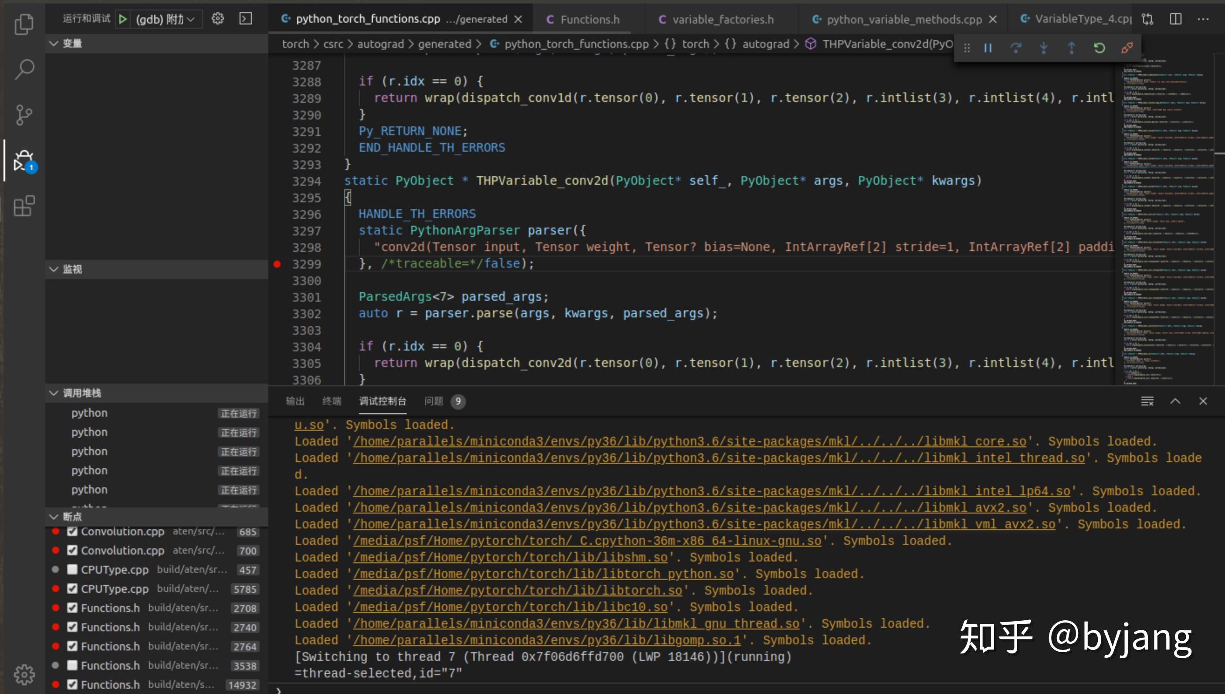Open the Source Control view

(24, 114)
